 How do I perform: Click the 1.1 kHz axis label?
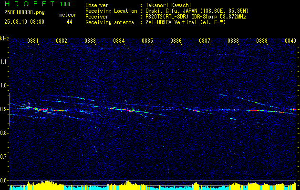tap(4, 62)
